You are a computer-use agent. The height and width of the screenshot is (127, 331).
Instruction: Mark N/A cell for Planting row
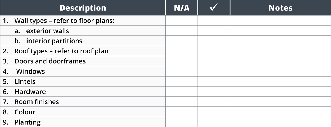pyautogui.click(x=182, y=122)
